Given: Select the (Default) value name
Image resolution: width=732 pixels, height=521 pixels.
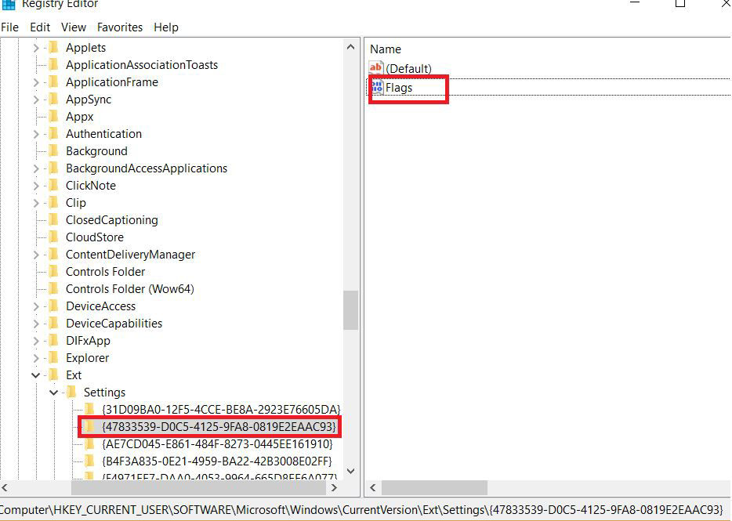Looking at the screenshot, I should click(408, 69).
